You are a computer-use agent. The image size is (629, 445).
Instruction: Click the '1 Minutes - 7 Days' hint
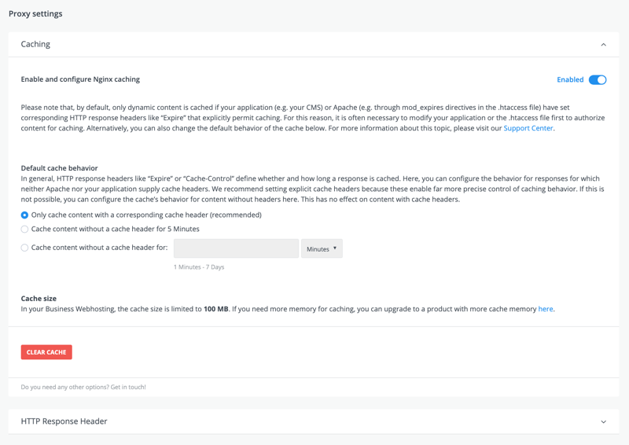[199, 267]
